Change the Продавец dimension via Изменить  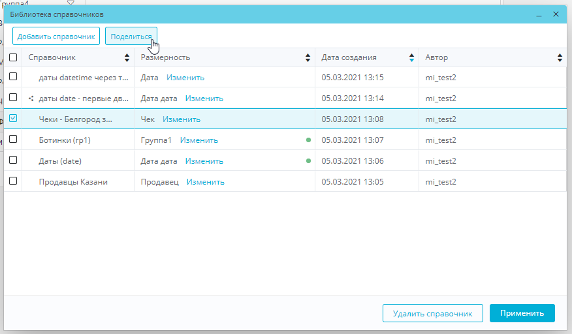click(205, 182)
